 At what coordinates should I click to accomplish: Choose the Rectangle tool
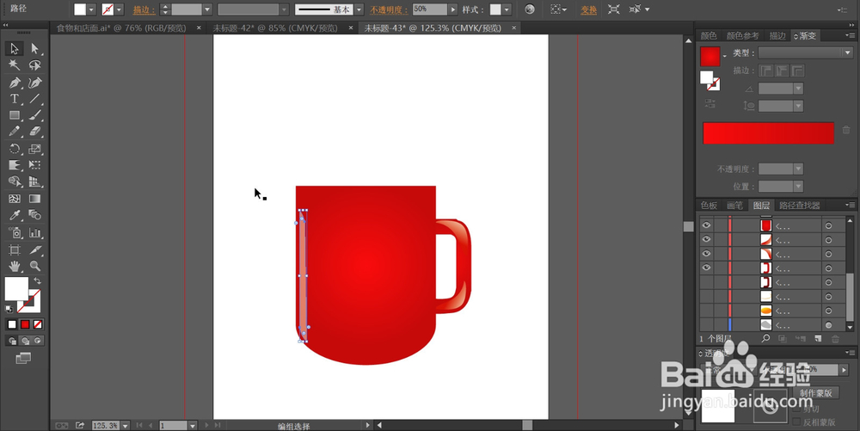point(15,115)
